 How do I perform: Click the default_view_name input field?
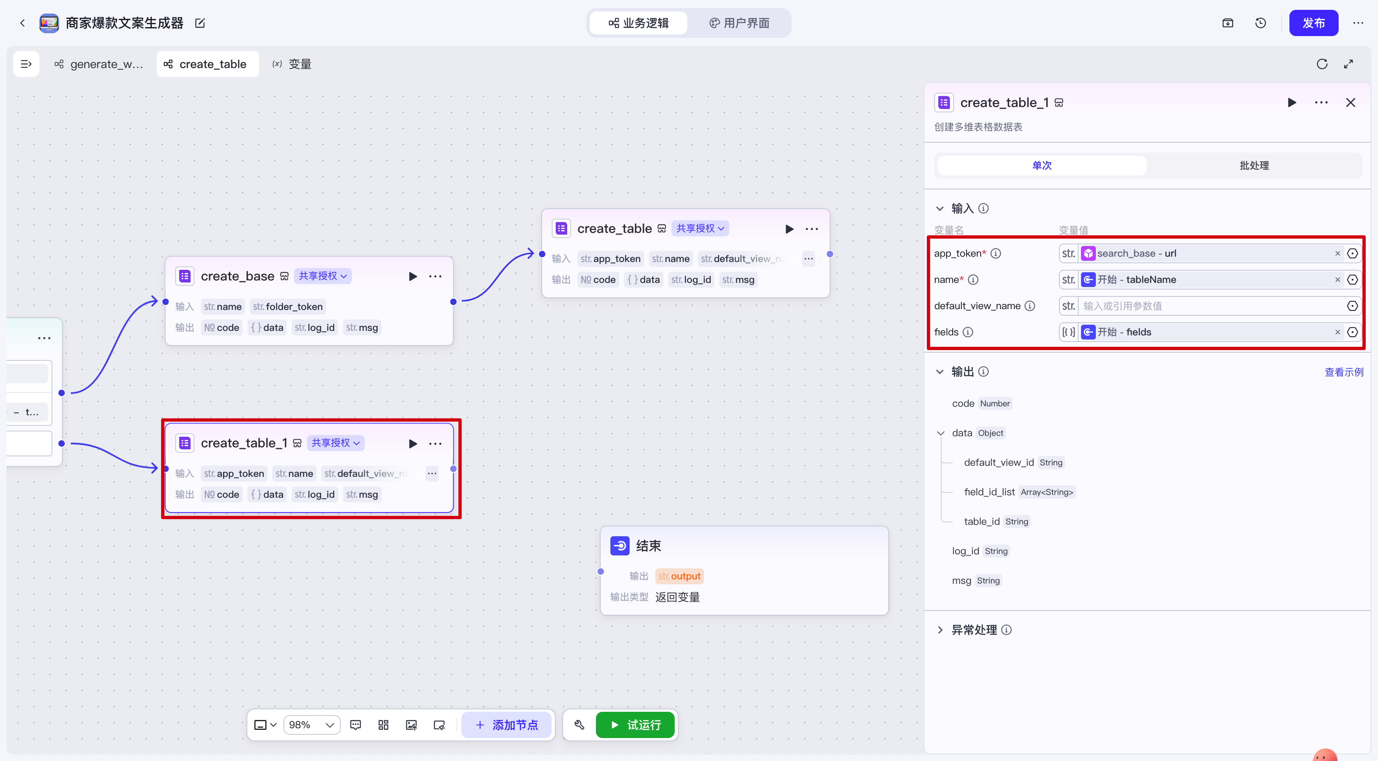click(x=1209, y=306)
